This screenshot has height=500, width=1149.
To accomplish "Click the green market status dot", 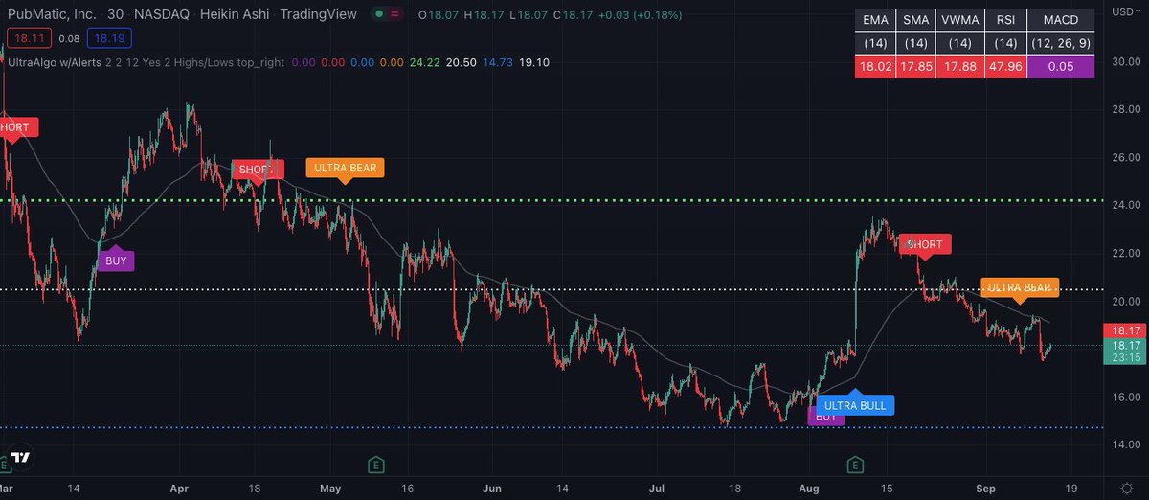I will tap(380, 14).
